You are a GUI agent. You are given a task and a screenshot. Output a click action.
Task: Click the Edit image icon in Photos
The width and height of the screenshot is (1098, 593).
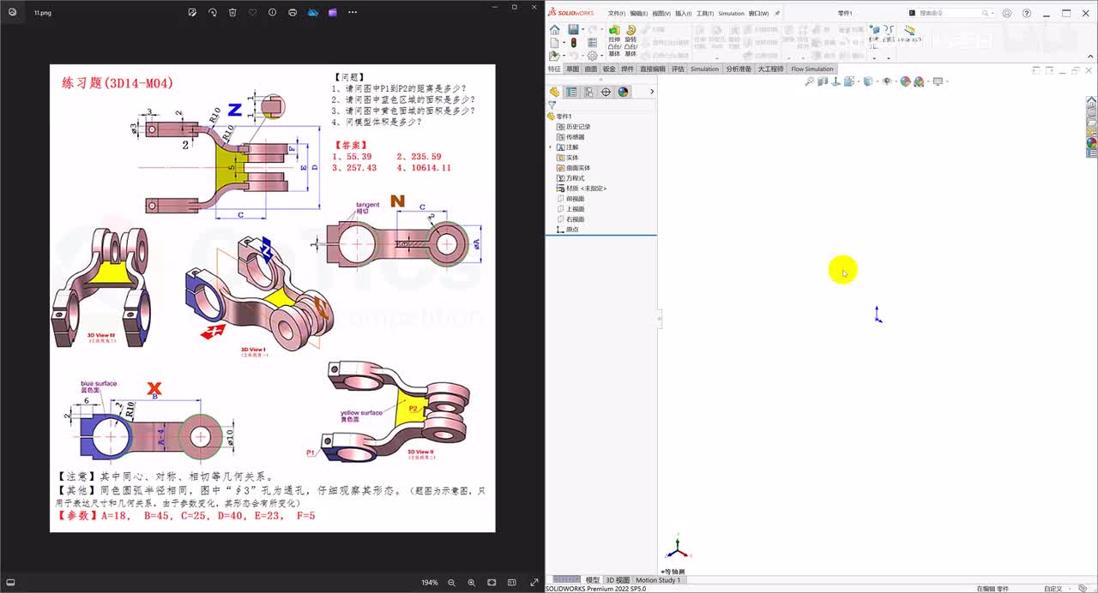pyautogui.click(x=192, y=13)
